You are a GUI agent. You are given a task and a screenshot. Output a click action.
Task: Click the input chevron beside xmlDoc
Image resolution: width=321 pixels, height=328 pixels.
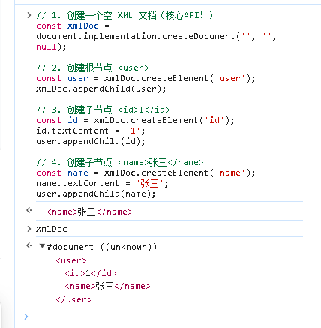pyautogui.click(x=29, y=229)
